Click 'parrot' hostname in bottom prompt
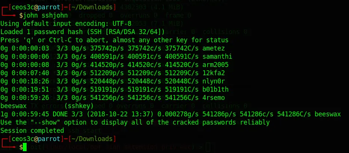 point(49,139)
